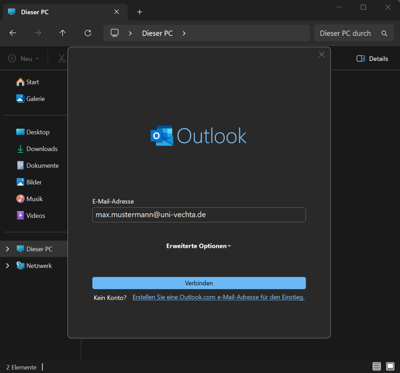Select Dieser PC in navigation tree

click(x=34, y=249)
